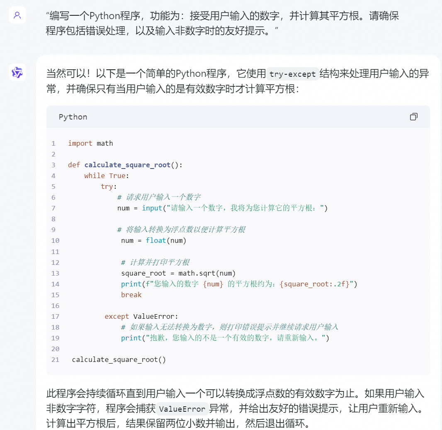Click the input keyword on line 7
The width and height of the screenshot is (442, 430).
(152, 208)
